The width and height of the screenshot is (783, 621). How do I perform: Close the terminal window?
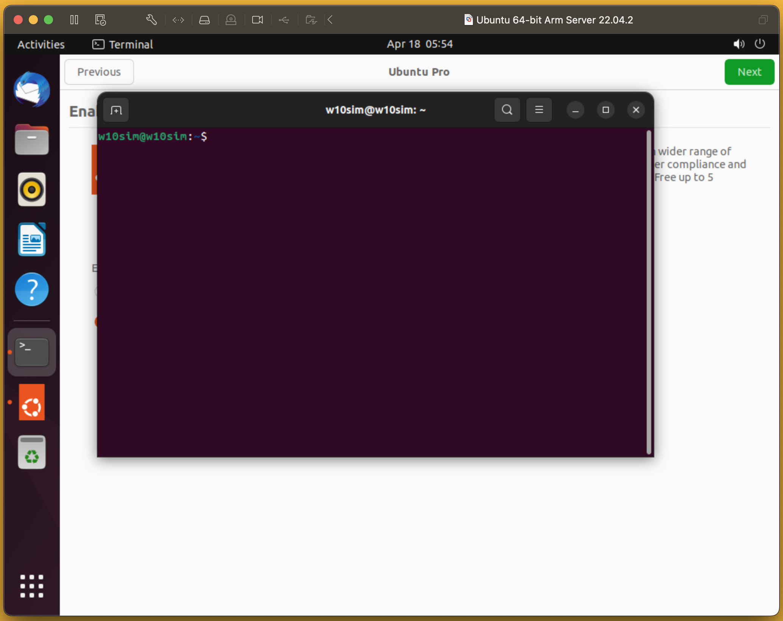pyautogui.click(x=636, y=110)
